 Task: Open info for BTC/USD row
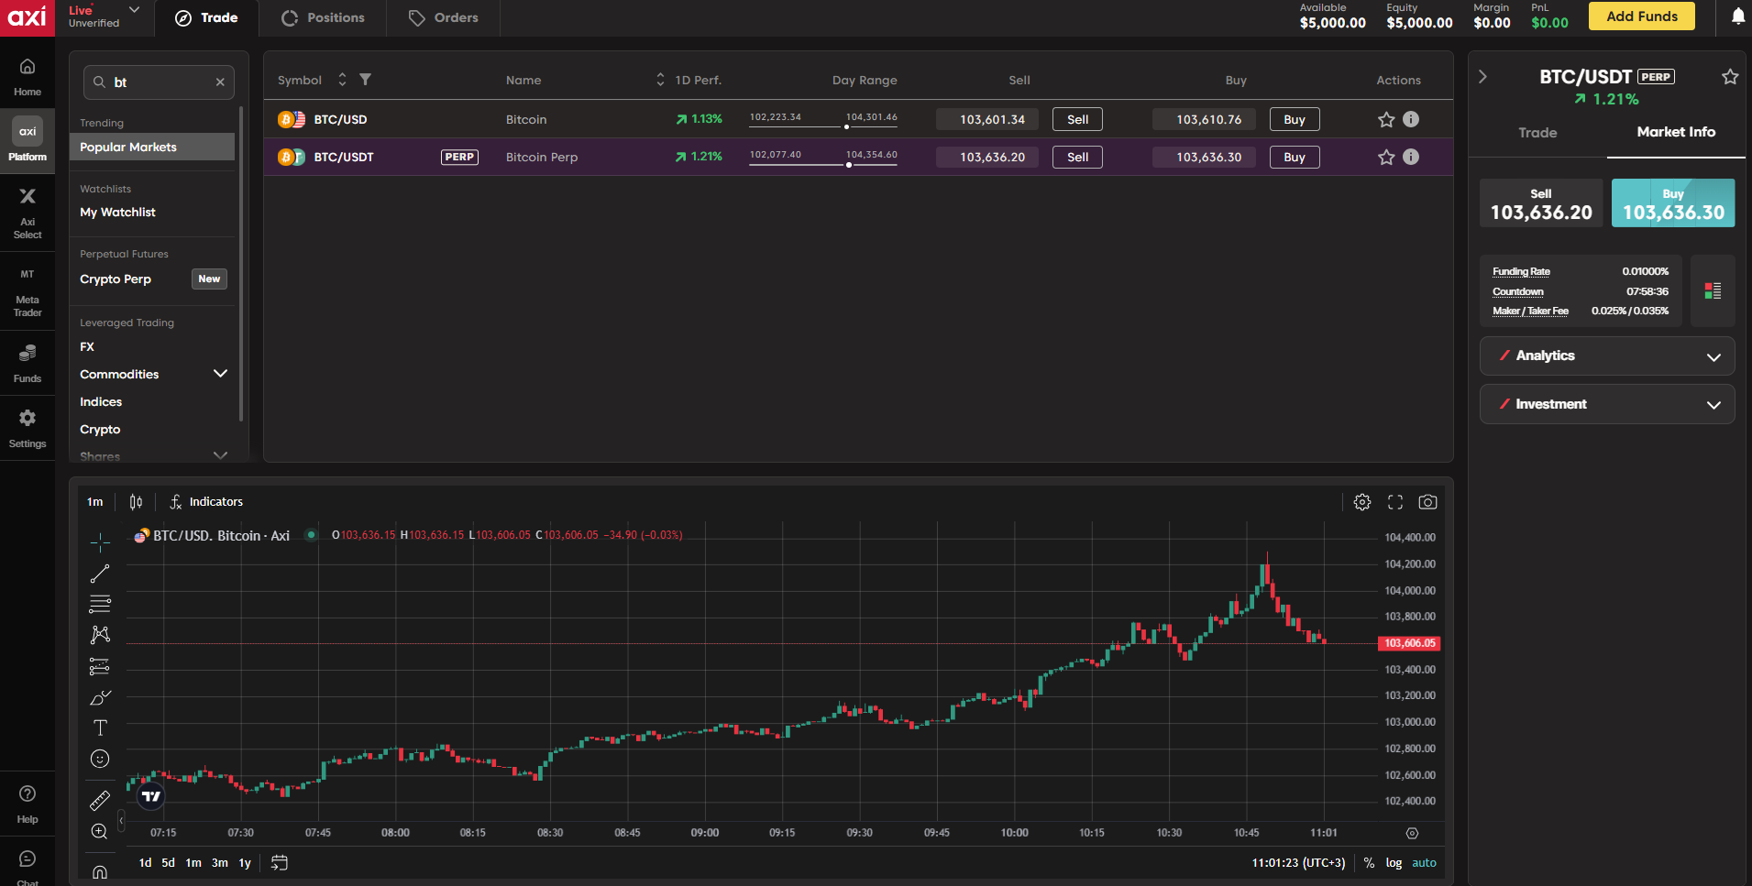(1411, 119)
